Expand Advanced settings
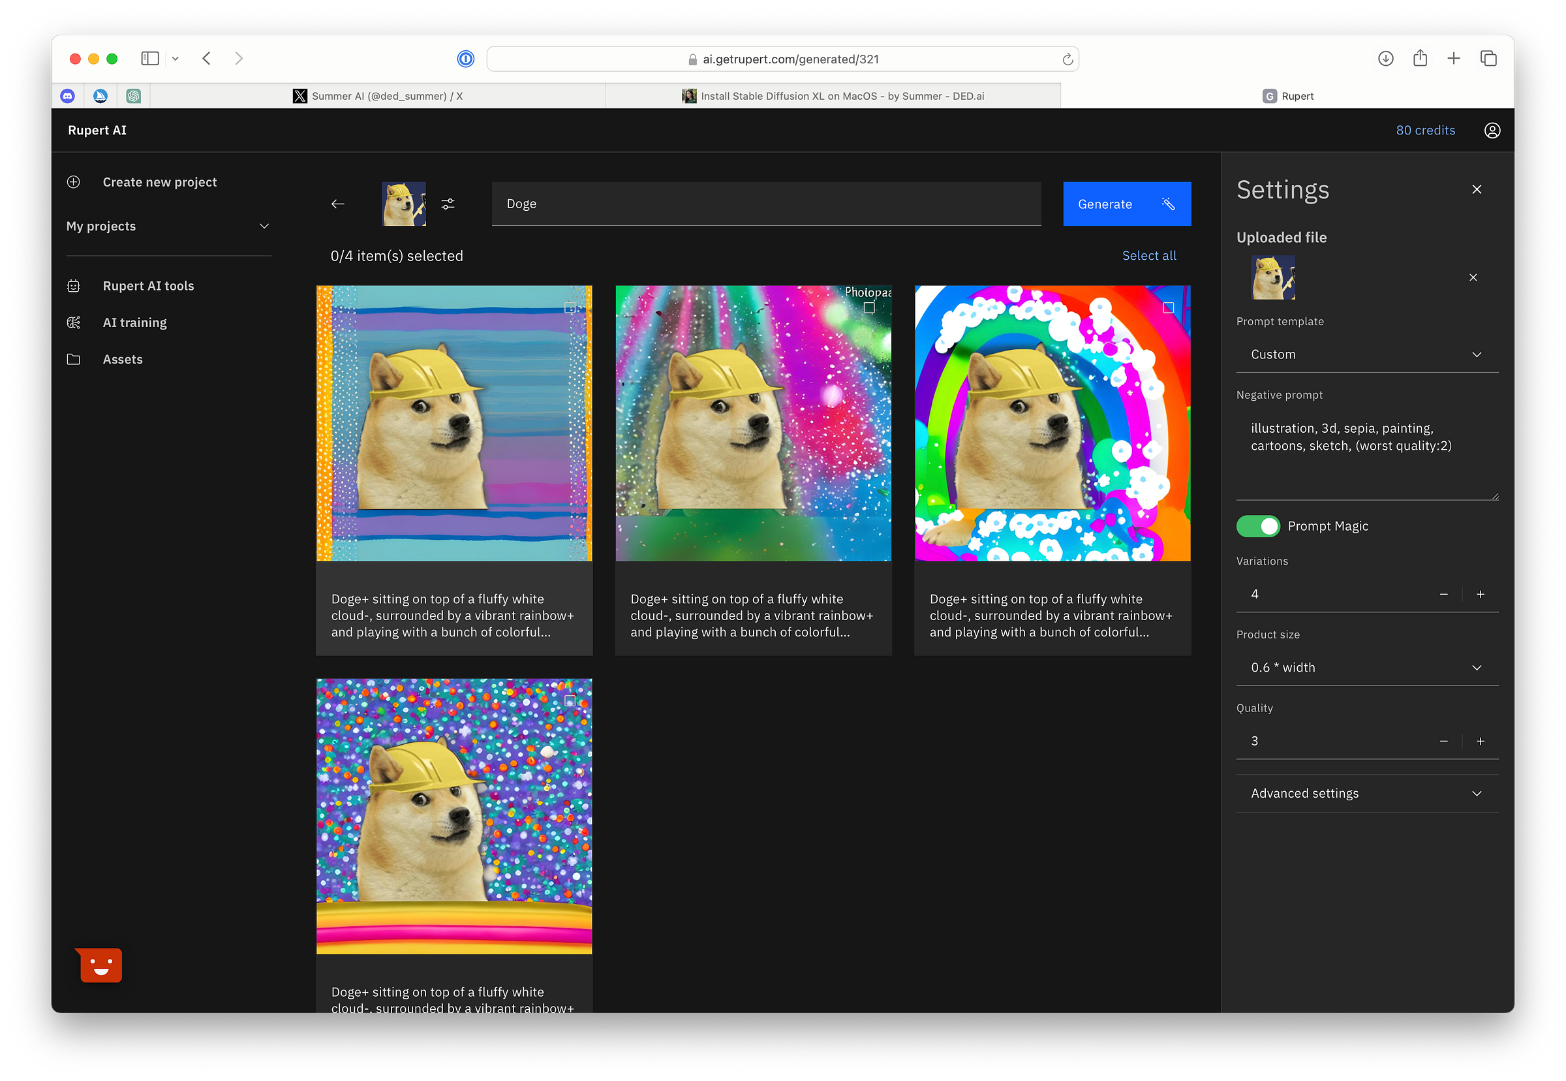Image resolution: width=1566 pixels, height=1081 pixels. (x=1367, y=793)
